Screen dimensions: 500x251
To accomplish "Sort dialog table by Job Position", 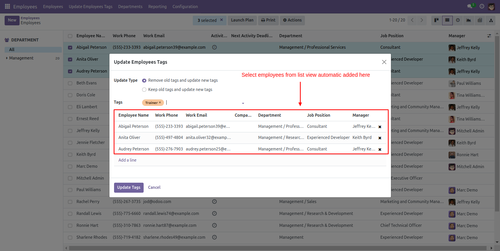I will point(319,115).
